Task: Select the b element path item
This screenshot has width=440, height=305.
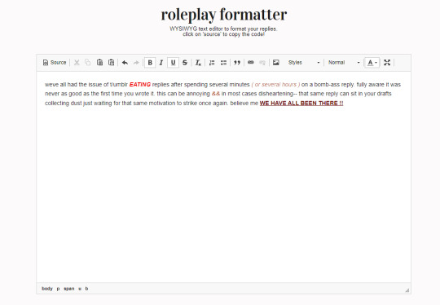Action: (x=86, y=289)
